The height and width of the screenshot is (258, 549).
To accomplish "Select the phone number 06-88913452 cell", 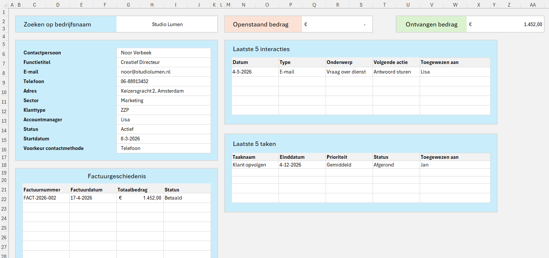I will click(163, 82).
